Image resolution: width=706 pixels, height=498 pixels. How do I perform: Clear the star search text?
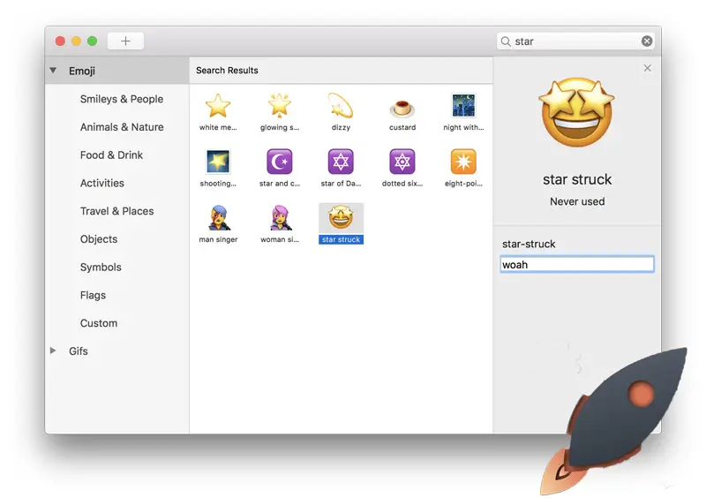pyautogui.click(x=647, y=41)
